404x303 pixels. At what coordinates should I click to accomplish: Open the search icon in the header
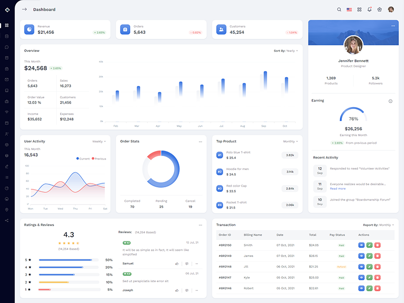[339, 10]
